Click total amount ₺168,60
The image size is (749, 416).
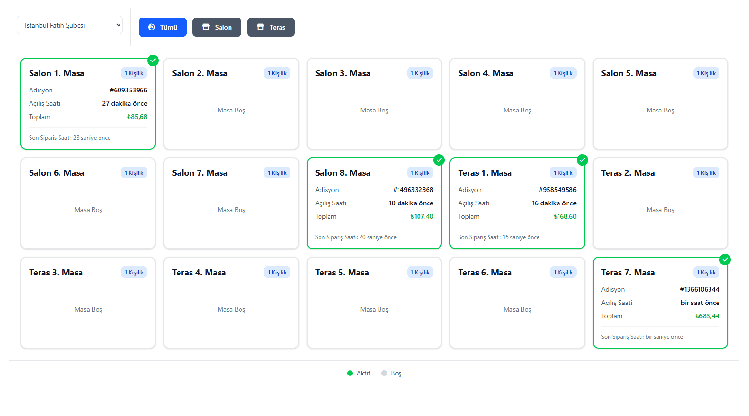tap(565, 216)
